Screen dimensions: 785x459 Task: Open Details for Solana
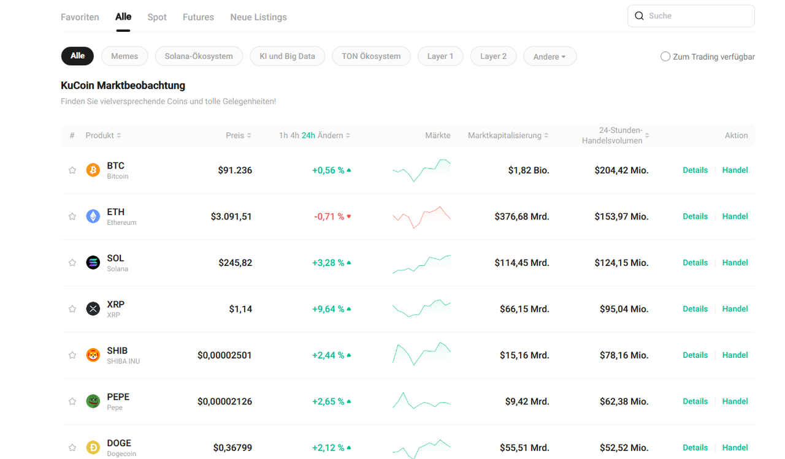click(695, 263)
